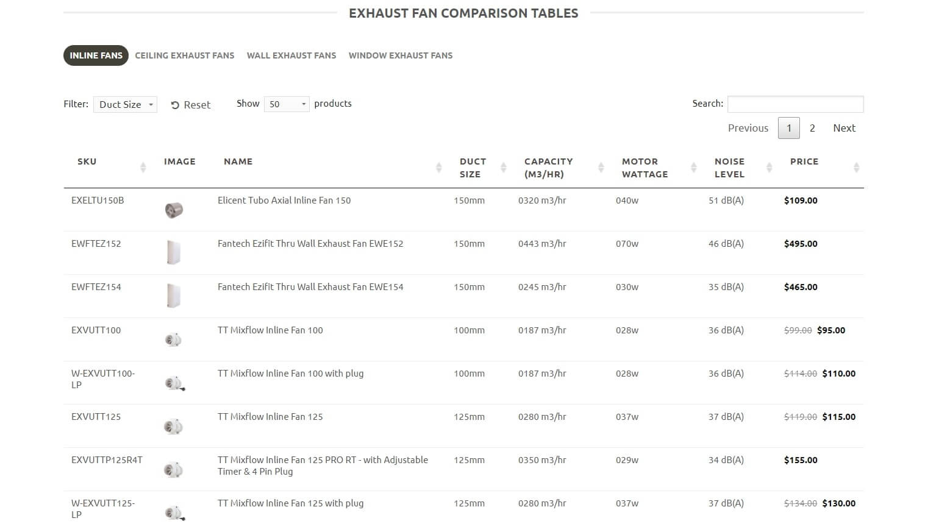This screenshot has width=939, height=532.
Task: Open the Duct Size filter dropdown
Action: click(x=126, y=104)
